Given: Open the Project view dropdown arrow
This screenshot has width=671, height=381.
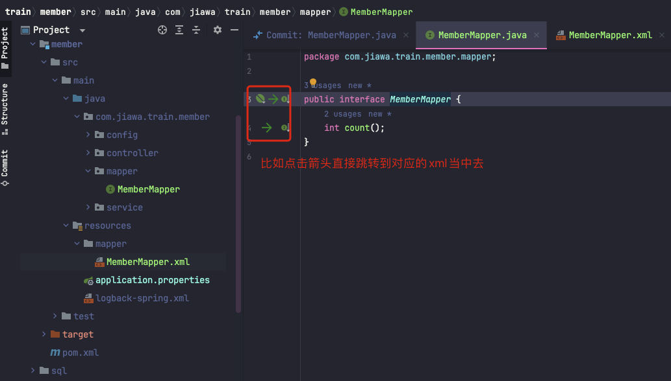Looking at the screenshot, I should click(x=82, y=30).
